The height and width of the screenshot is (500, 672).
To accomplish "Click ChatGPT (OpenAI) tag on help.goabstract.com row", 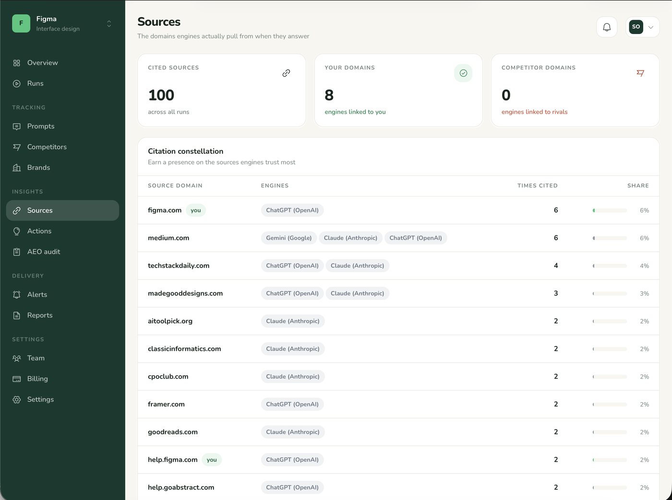I will click(292, 488).
